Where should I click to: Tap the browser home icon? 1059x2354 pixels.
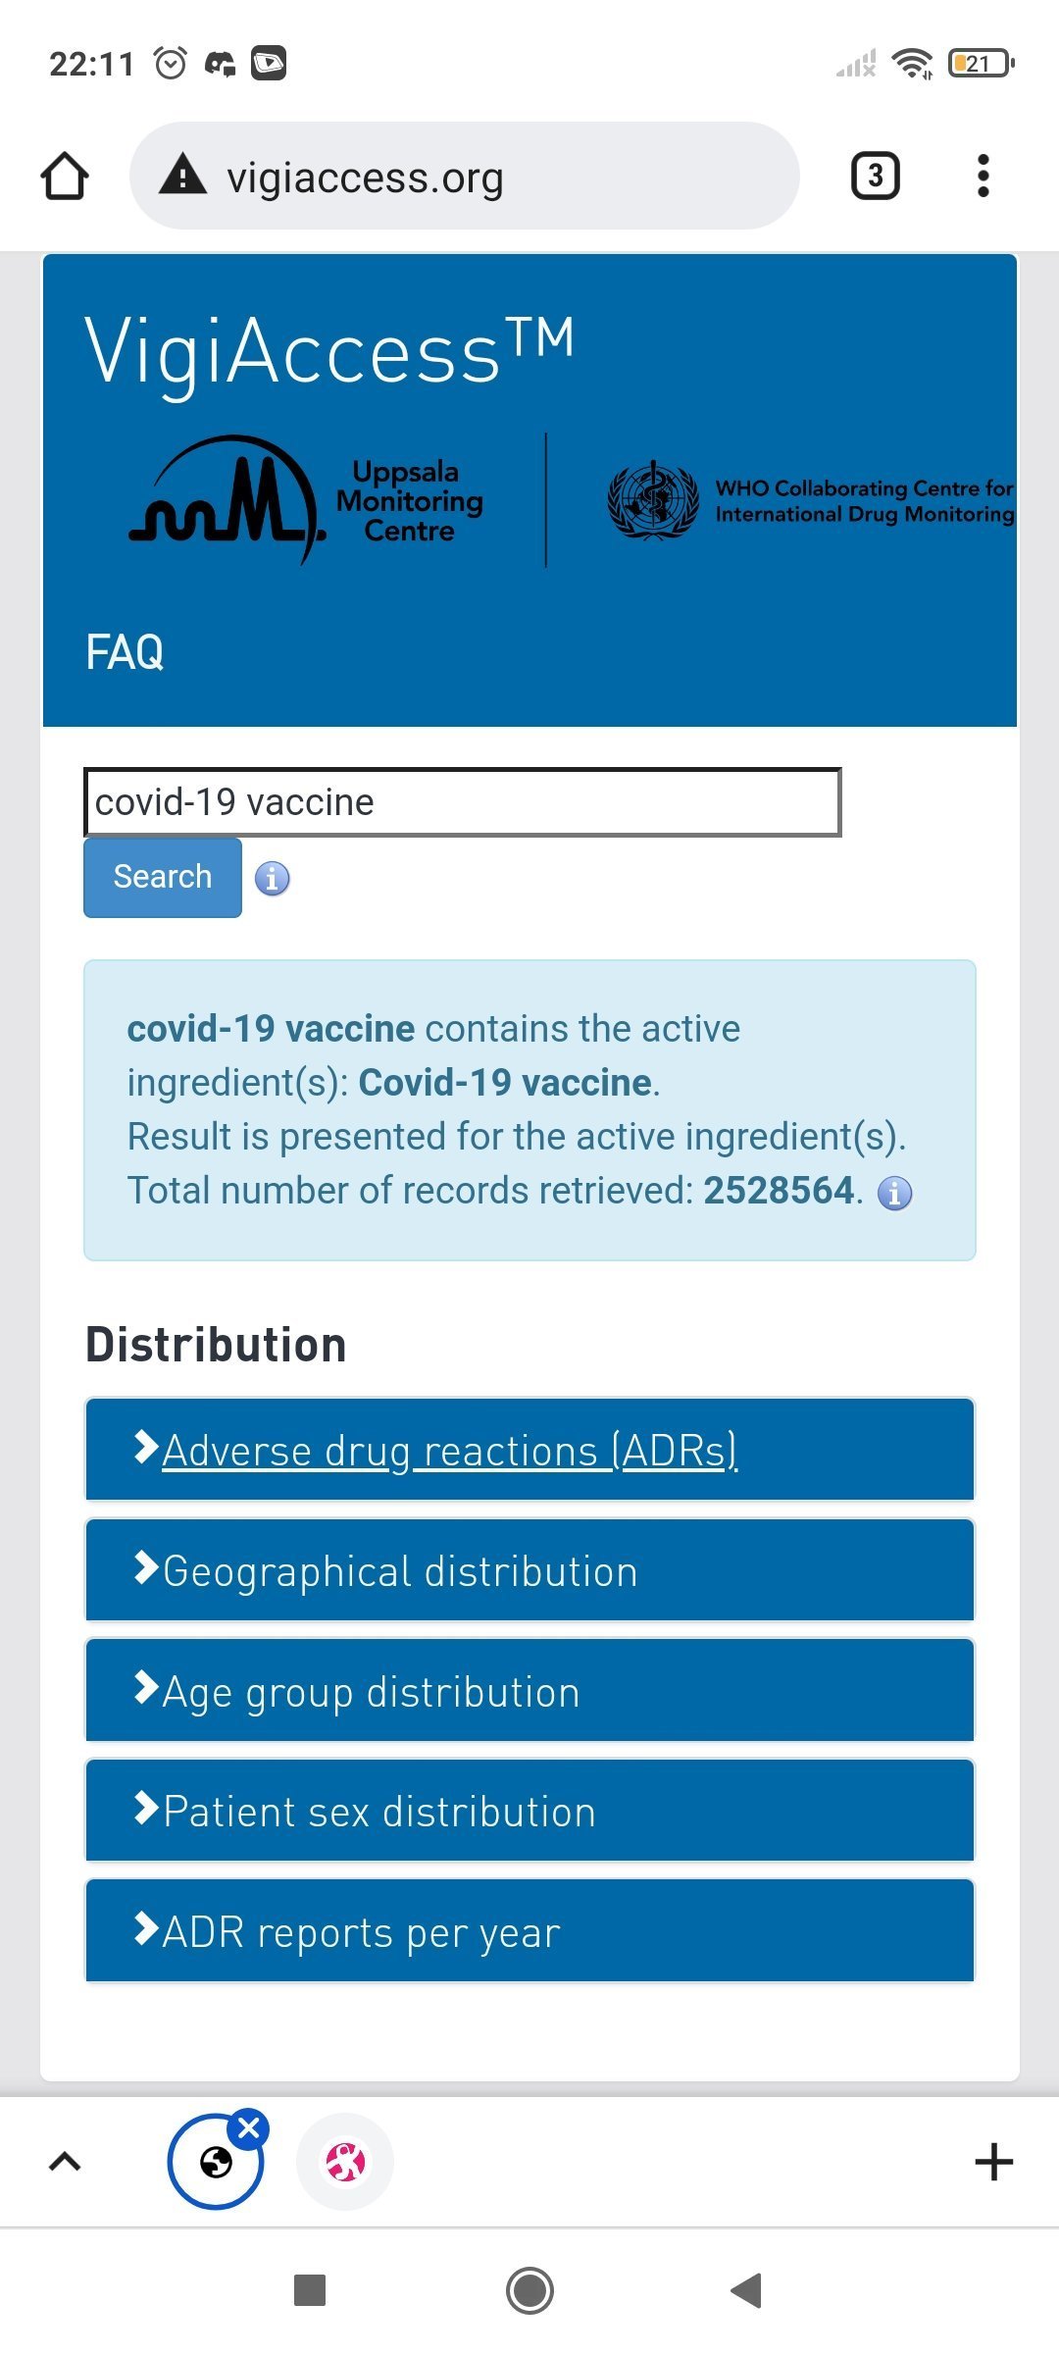65,177
